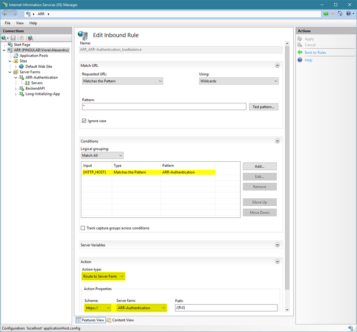This screenshot has width=357, height=332.
Task: Click the Remove condition button
Action: 260,187
